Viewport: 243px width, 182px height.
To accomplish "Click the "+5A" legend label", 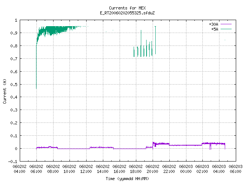I will tap(215, 29).
